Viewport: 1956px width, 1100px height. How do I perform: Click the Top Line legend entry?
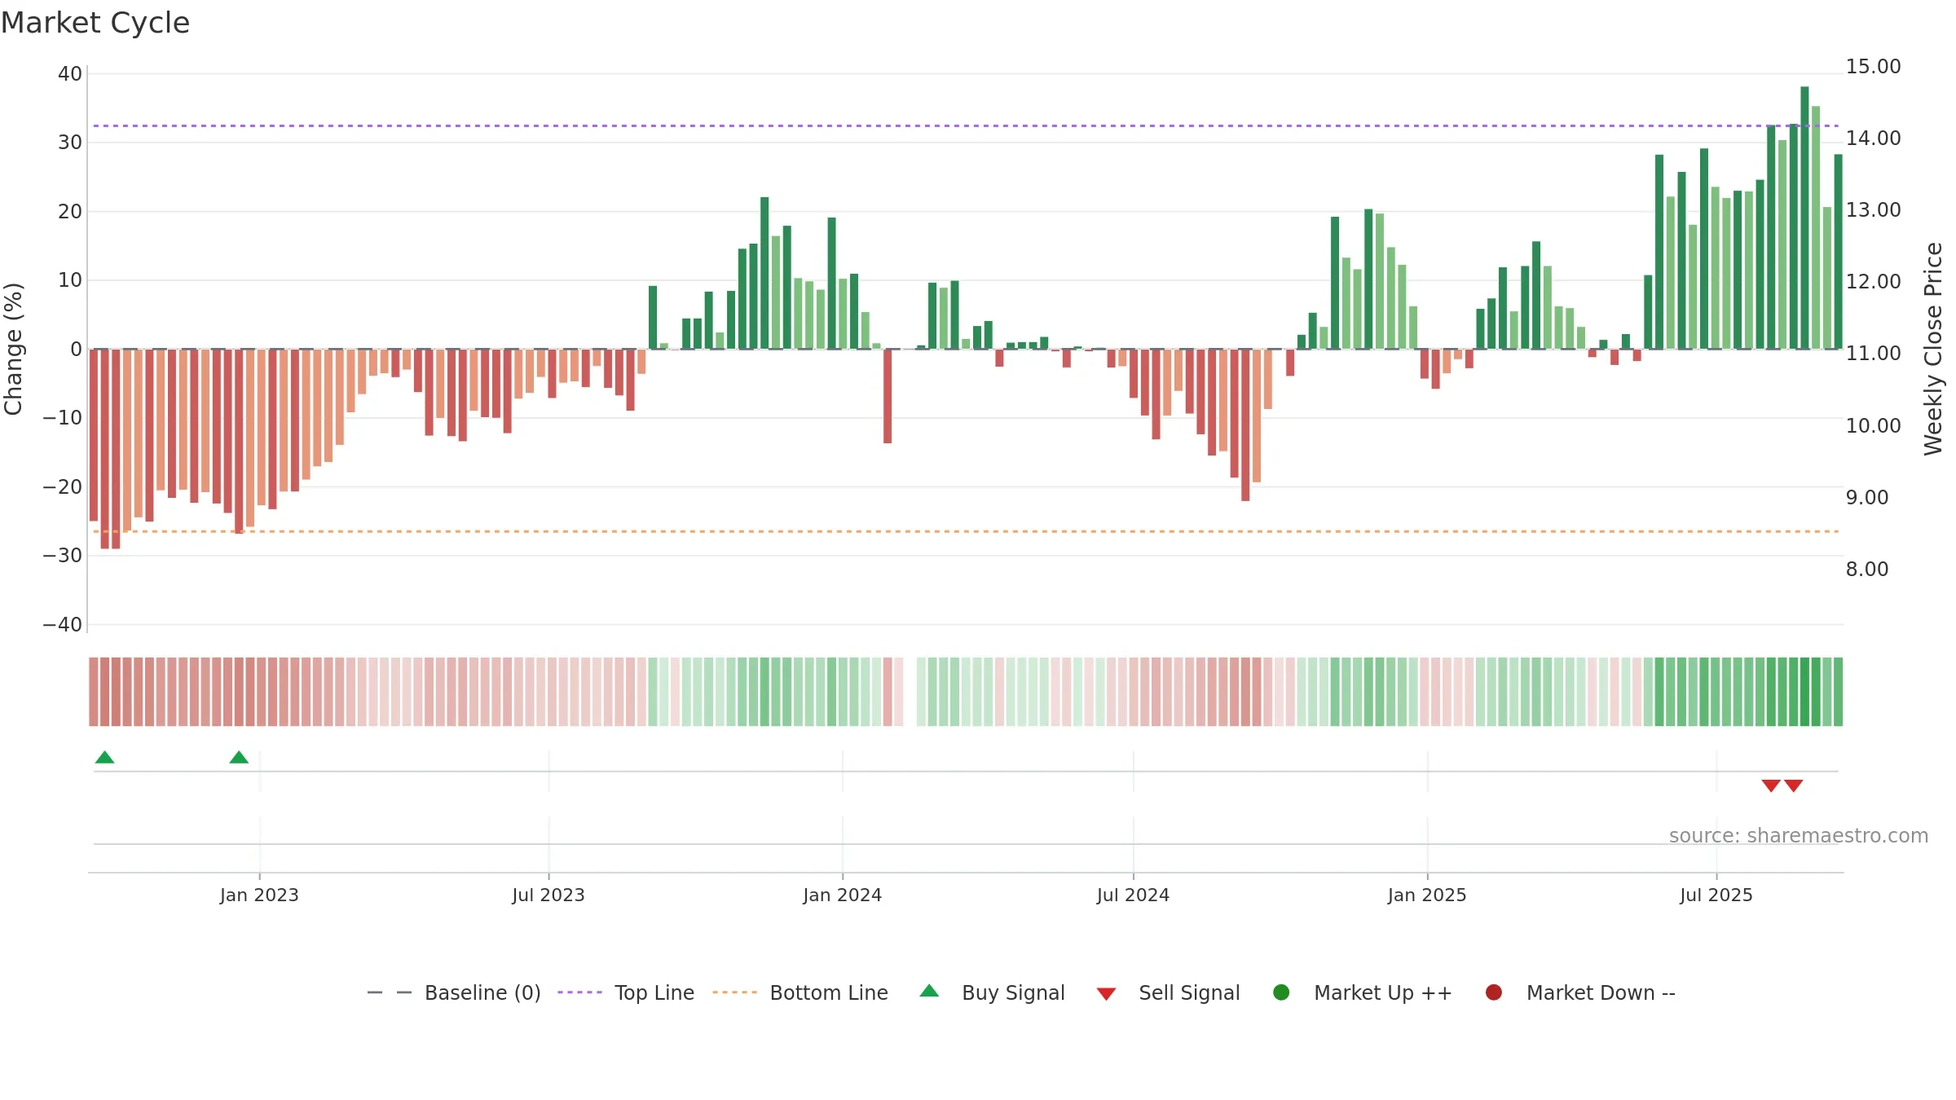point(626,992)
